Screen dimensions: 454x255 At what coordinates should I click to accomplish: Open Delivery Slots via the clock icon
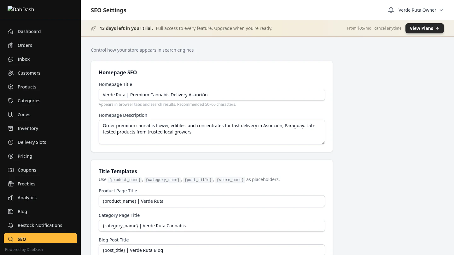(10, 142)
